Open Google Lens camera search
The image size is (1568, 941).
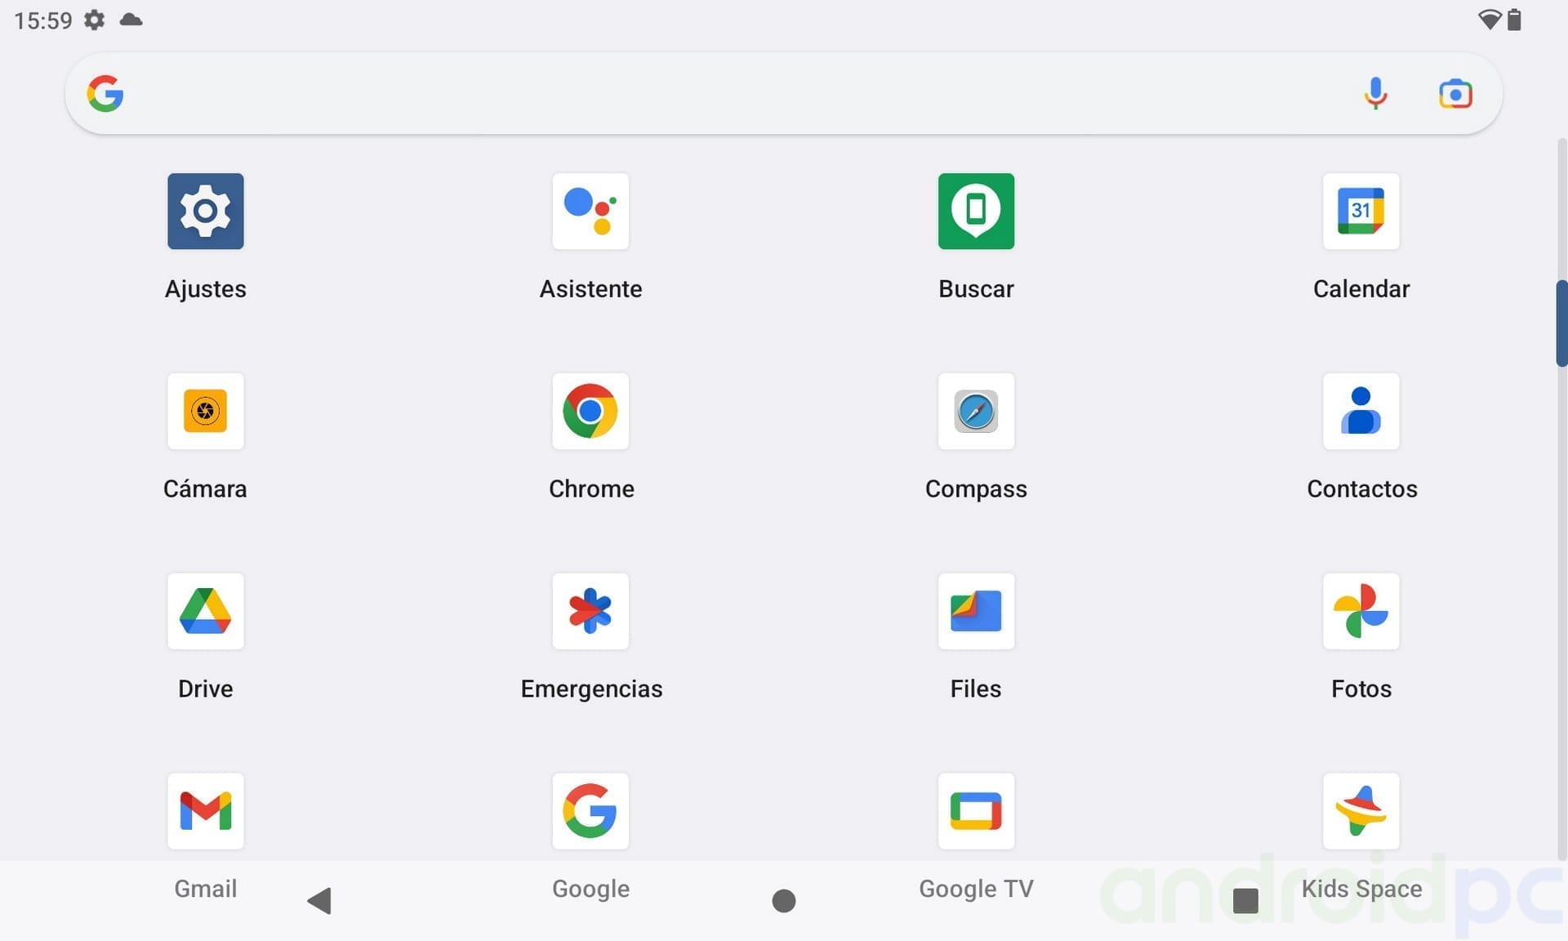click(x=1456, y=93)
